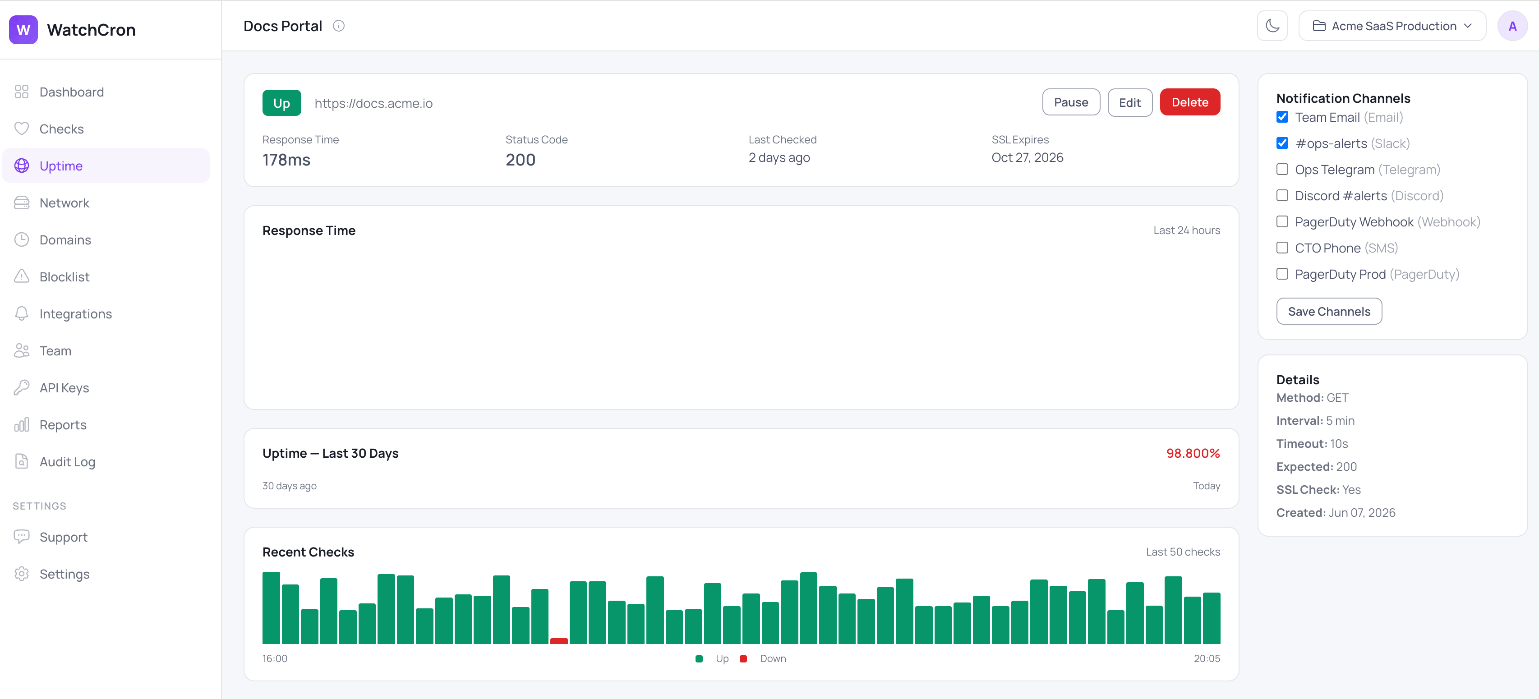The height and width of the screenshot is (699, 1539).
Task: Go to the Checks section
Action: (106, 129)
